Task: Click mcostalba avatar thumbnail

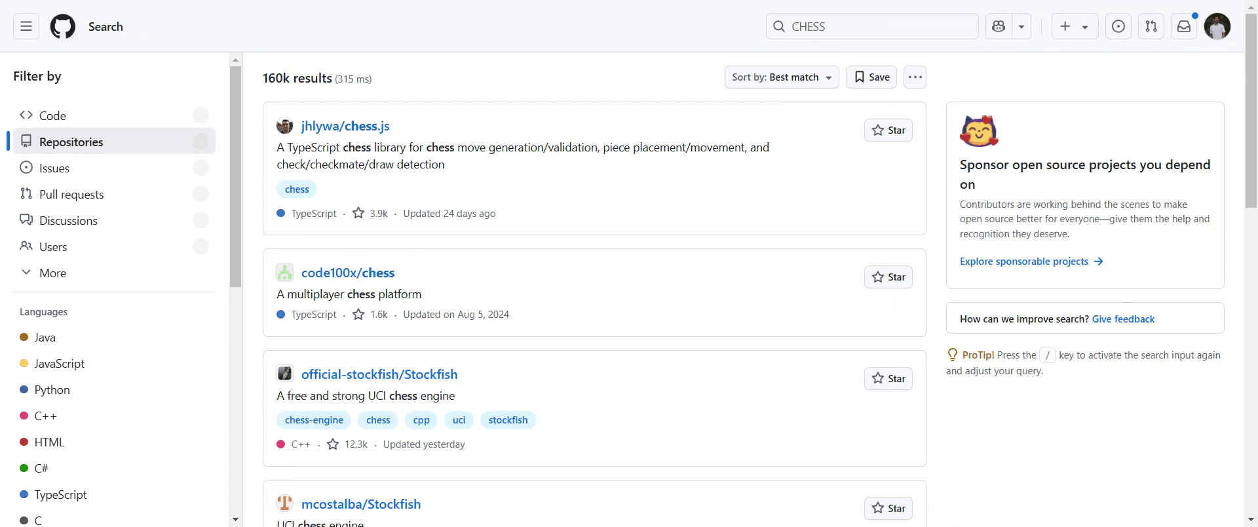Action: 284,503
